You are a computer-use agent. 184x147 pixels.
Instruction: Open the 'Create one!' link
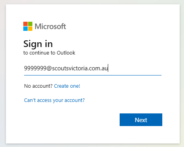67,86
